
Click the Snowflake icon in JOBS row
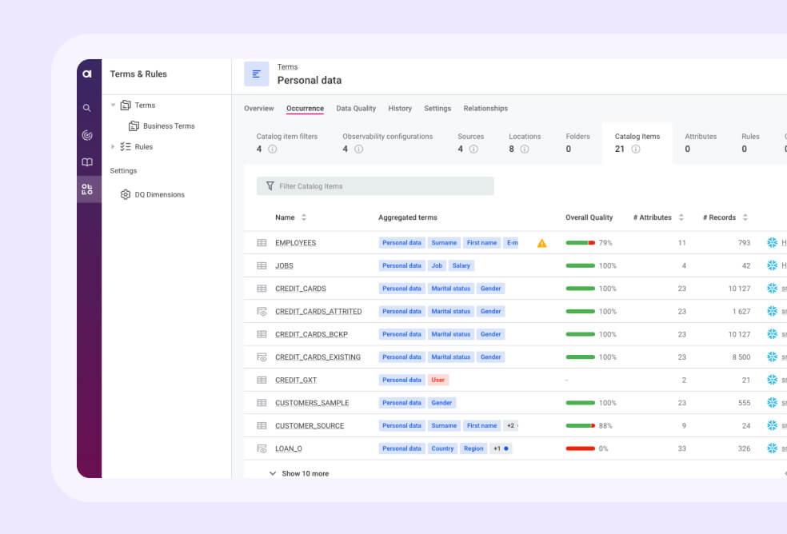point(772,265)
